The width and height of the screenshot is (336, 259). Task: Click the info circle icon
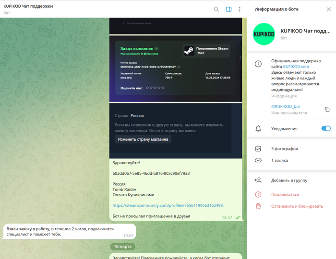pos(258,64)
